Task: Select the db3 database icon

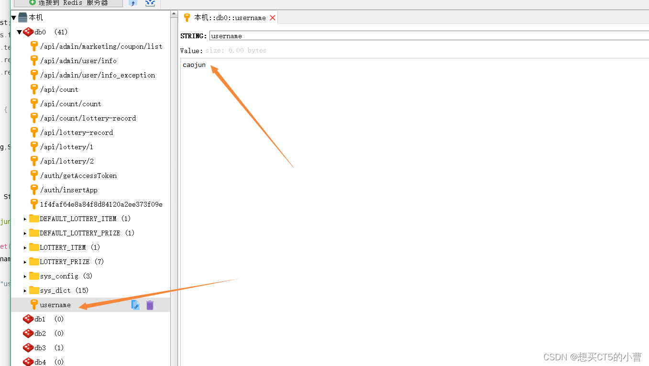Action: (28, 348)
